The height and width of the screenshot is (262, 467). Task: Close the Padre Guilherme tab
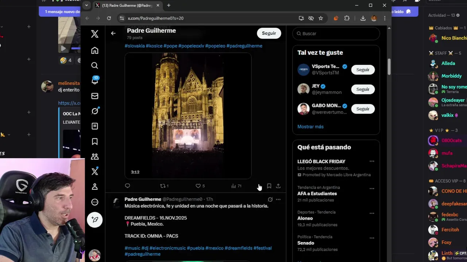coord(158,5)
